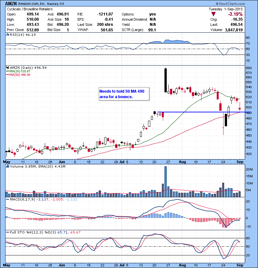This screenshot has height=268, width=258.
Task: Click the blue horizontal support line at 490
Action: coord(204,112)
